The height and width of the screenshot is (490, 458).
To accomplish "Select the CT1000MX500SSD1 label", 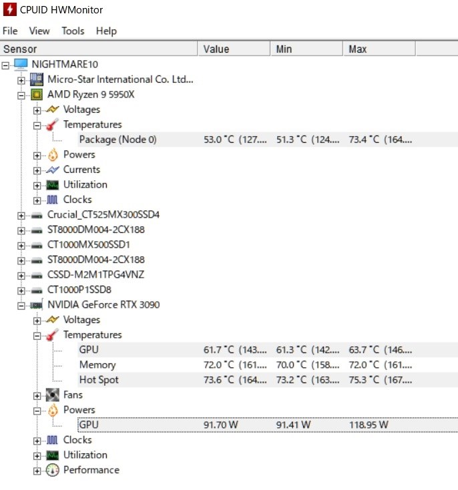I will pos(89,245).
